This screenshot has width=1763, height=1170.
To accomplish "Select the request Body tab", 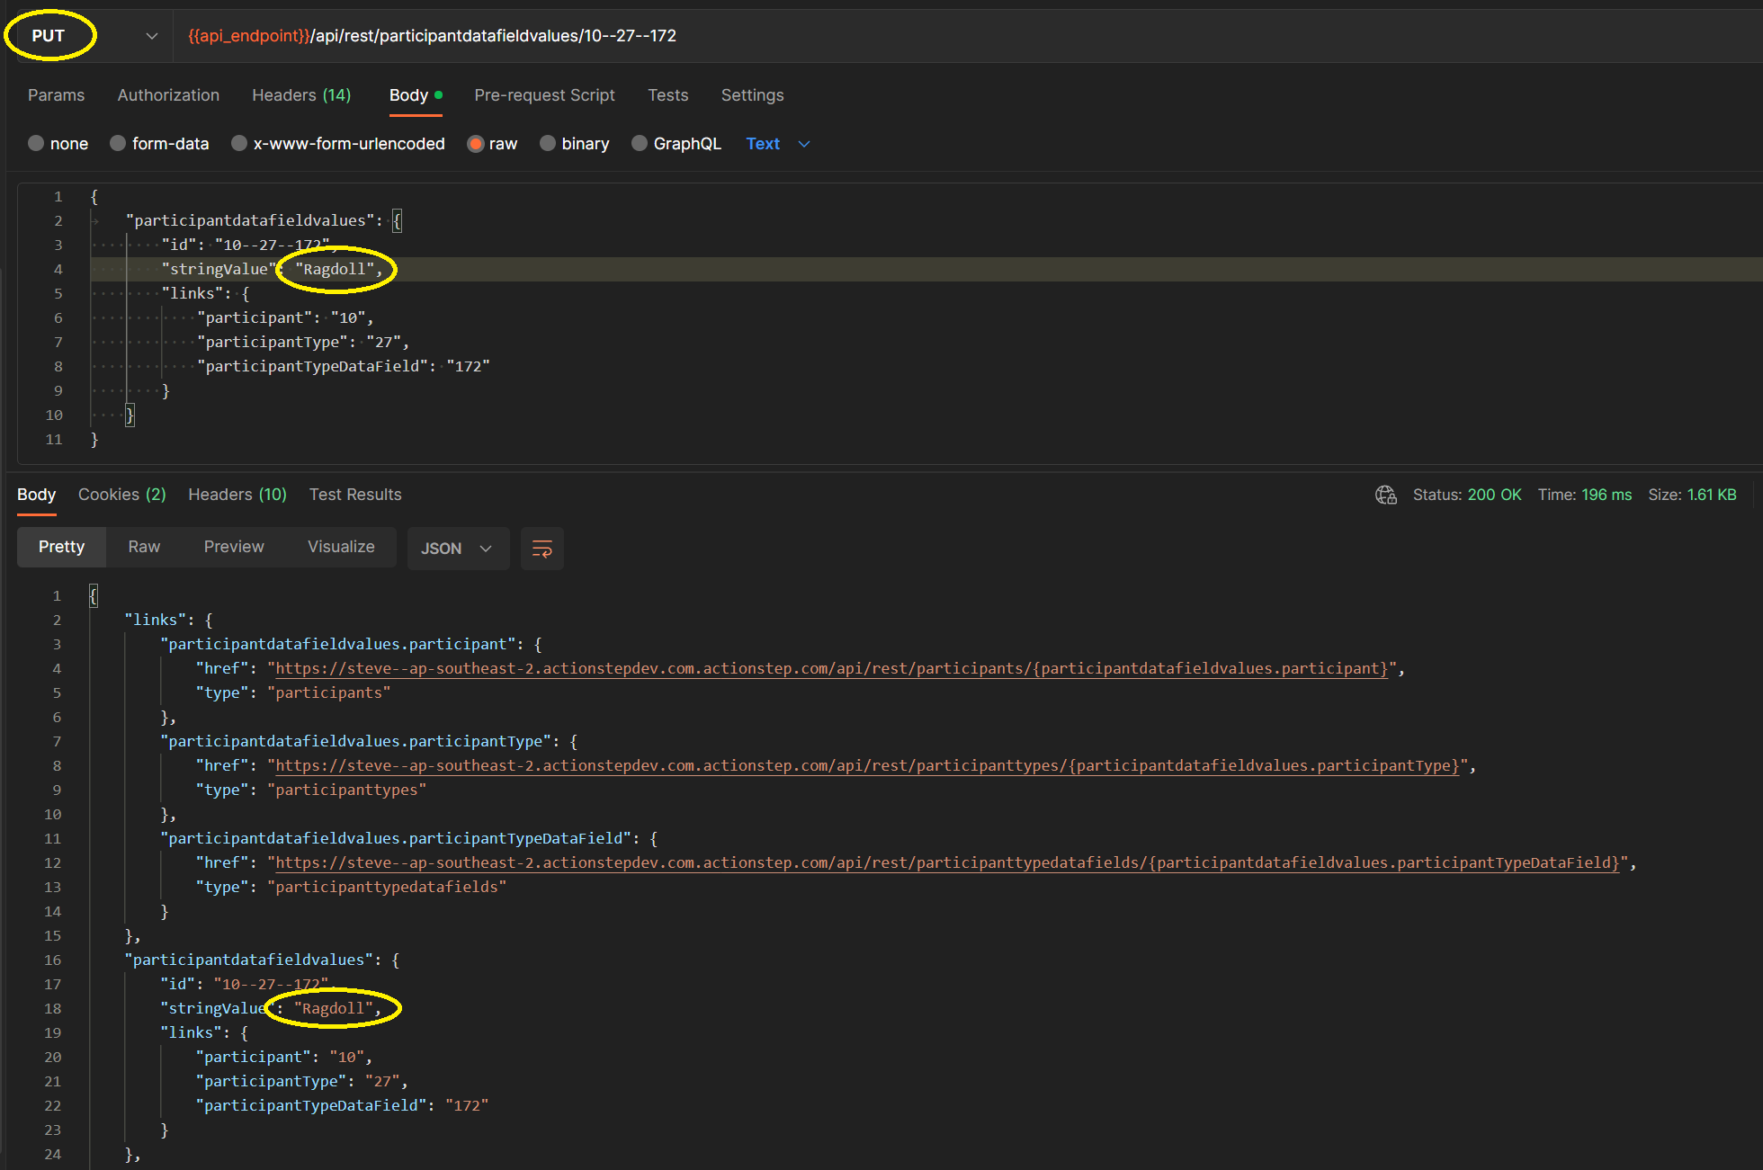I will (416, 95).
